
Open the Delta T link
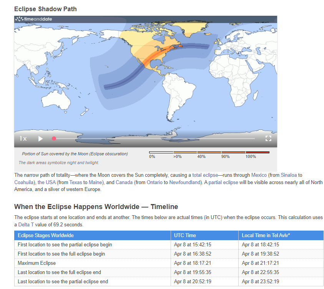click(x=26, y=225)
